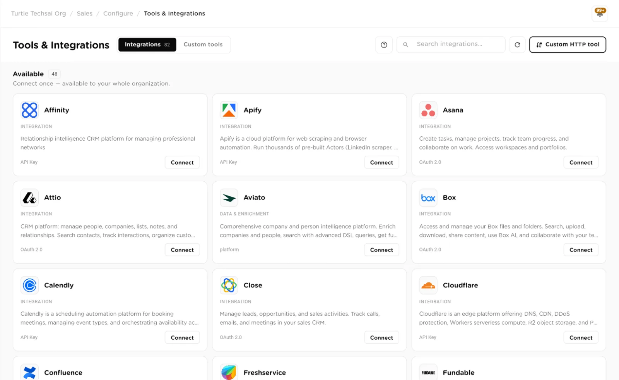Open Turtle Techsai Org breadcrumb
Screen dimensions: 619x380
pos(39,14)
